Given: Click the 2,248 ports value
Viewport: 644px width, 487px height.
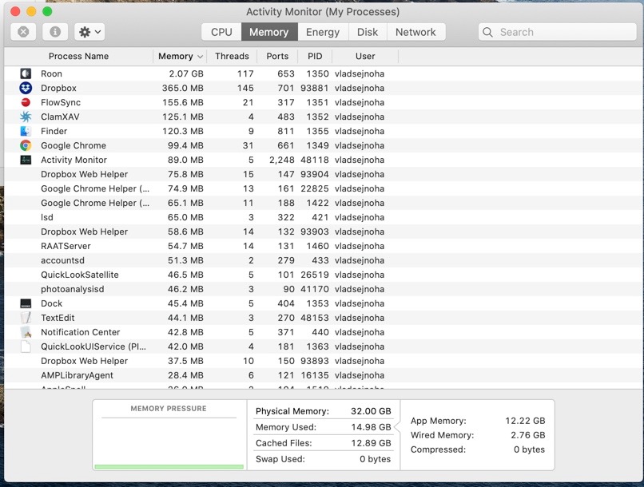Looking at the screenshot, I should pos(282,160).
